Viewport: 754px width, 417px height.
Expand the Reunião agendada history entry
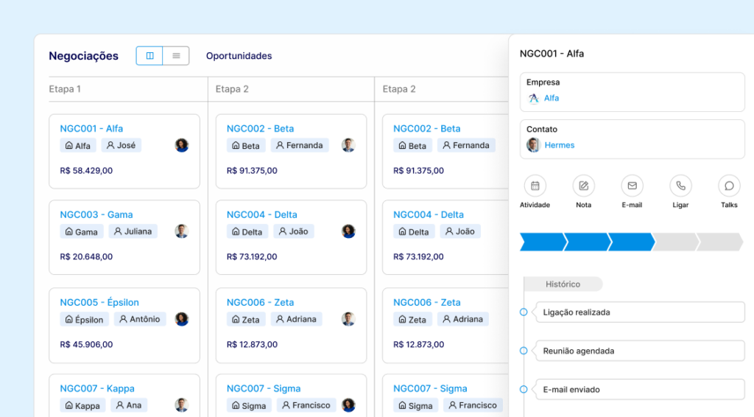(x=638, y=351)
